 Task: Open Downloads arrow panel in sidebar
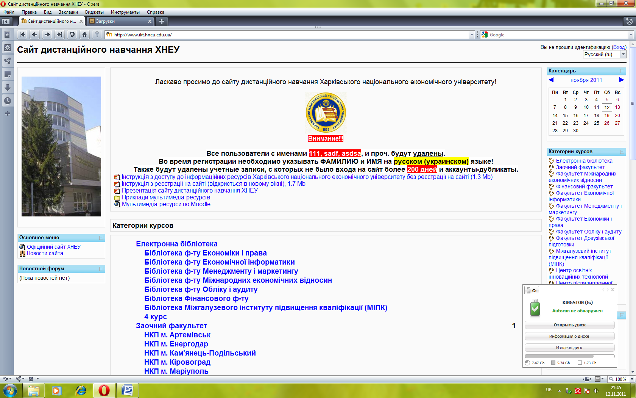point(7,88)
